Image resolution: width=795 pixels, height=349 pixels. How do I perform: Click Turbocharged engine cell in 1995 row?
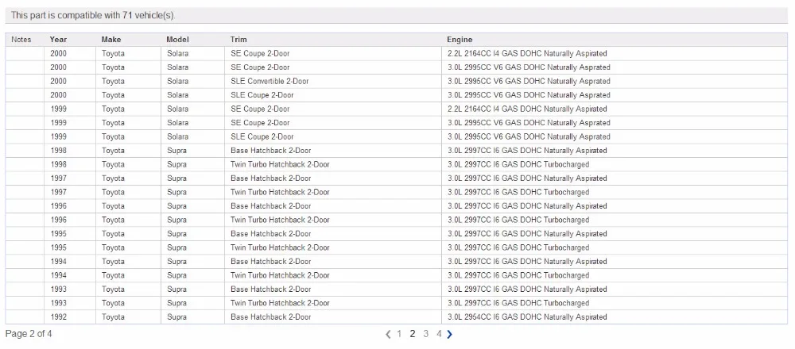tap(614, 247)
